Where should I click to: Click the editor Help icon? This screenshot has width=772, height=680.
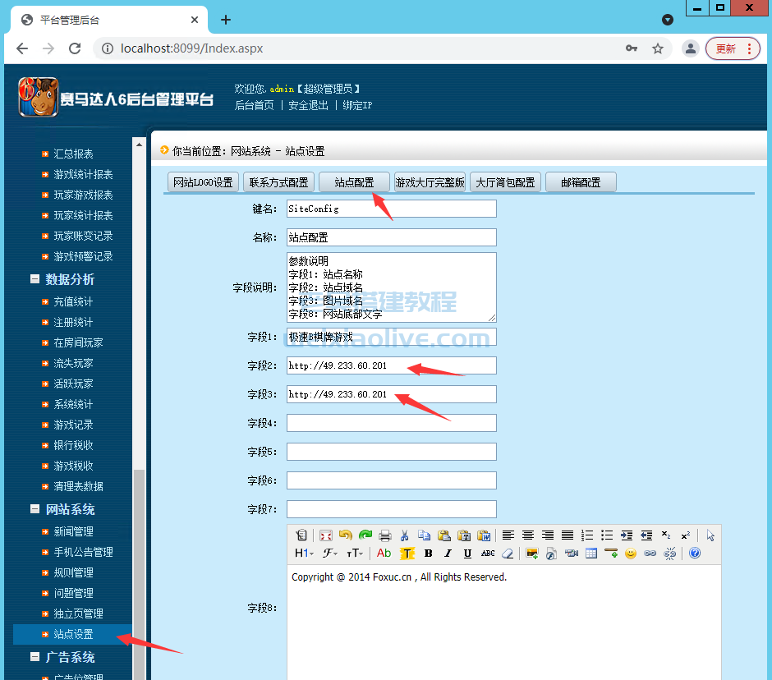692,554
